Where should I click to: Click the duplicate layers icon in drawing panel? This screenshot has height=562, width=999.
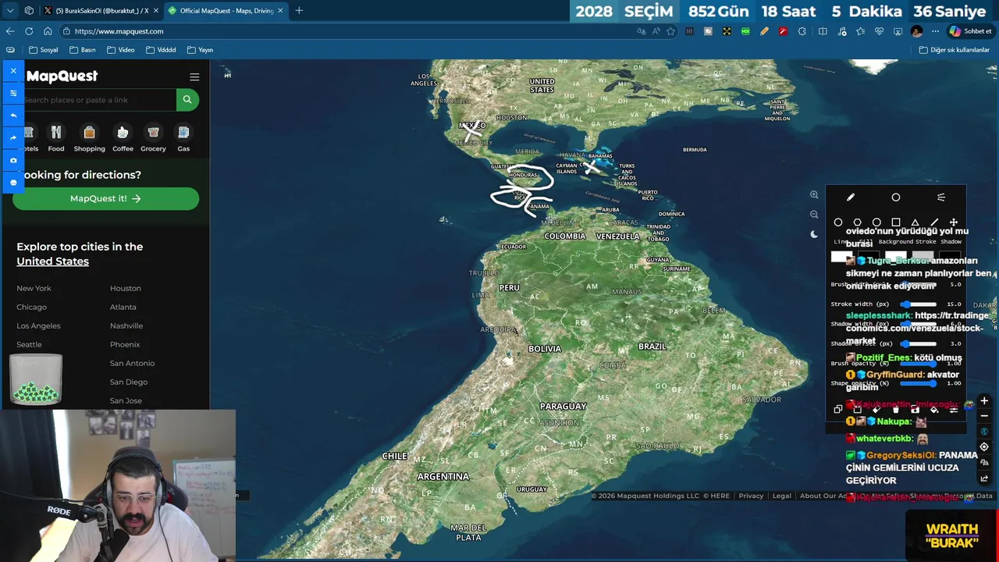(838, 409)
